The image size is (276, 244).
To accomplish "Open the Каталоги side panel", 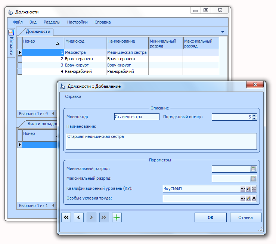I will pyautogui.click(x=11, y=43).
